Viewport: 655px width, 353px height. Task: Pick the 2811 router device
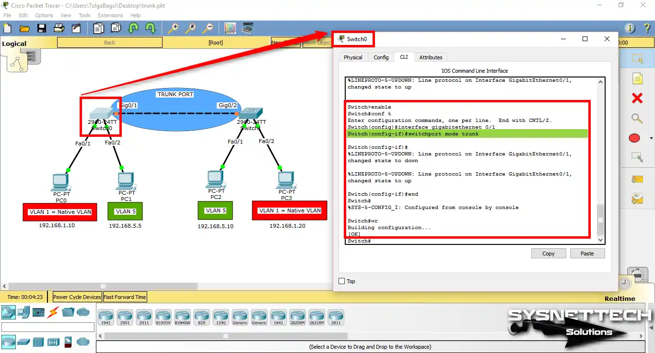pos(336,318)
